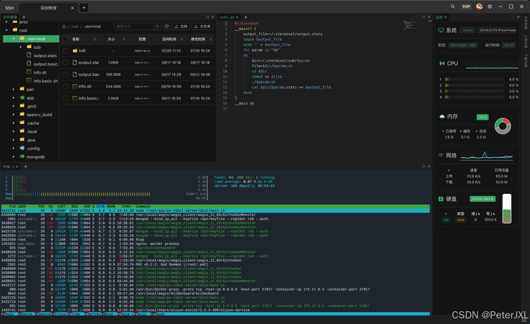530x324 pixels.
Task: Close the info.sh editor tab
Action: click(x=237, y=17)
